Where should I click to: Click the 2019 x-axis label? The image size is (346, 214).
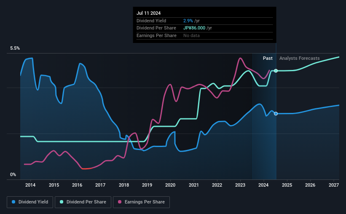point(147,185)
